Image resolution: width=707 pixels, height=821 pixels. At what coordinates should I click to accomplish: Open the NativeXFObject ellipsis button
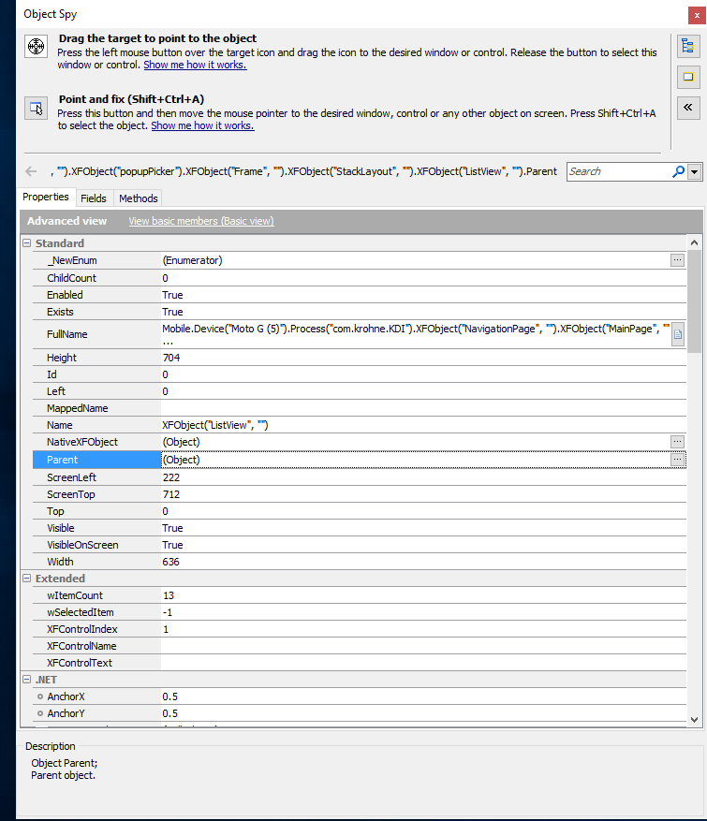tap(678, 442)
